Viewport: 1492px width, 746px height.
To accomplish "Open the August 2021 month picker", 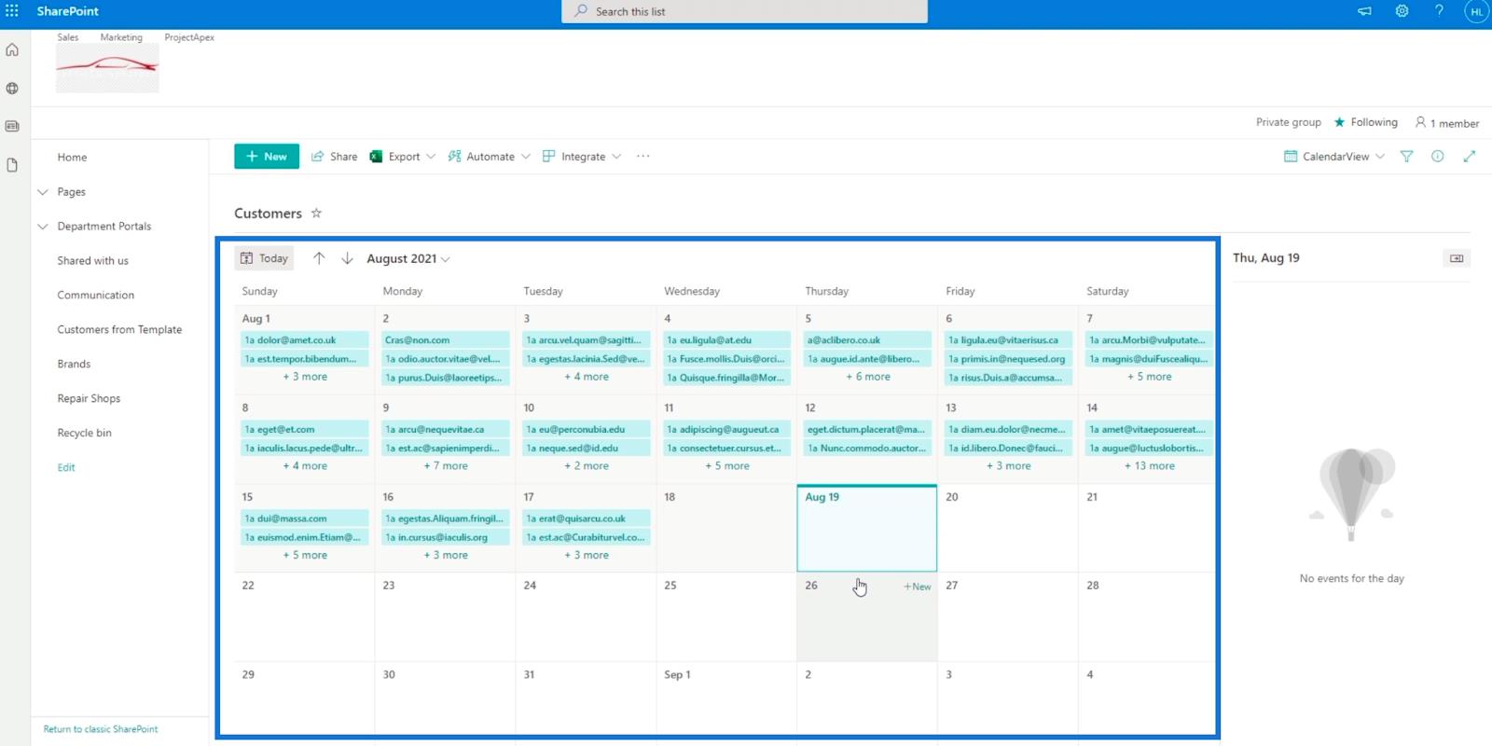I will click(x=408, y=258).
